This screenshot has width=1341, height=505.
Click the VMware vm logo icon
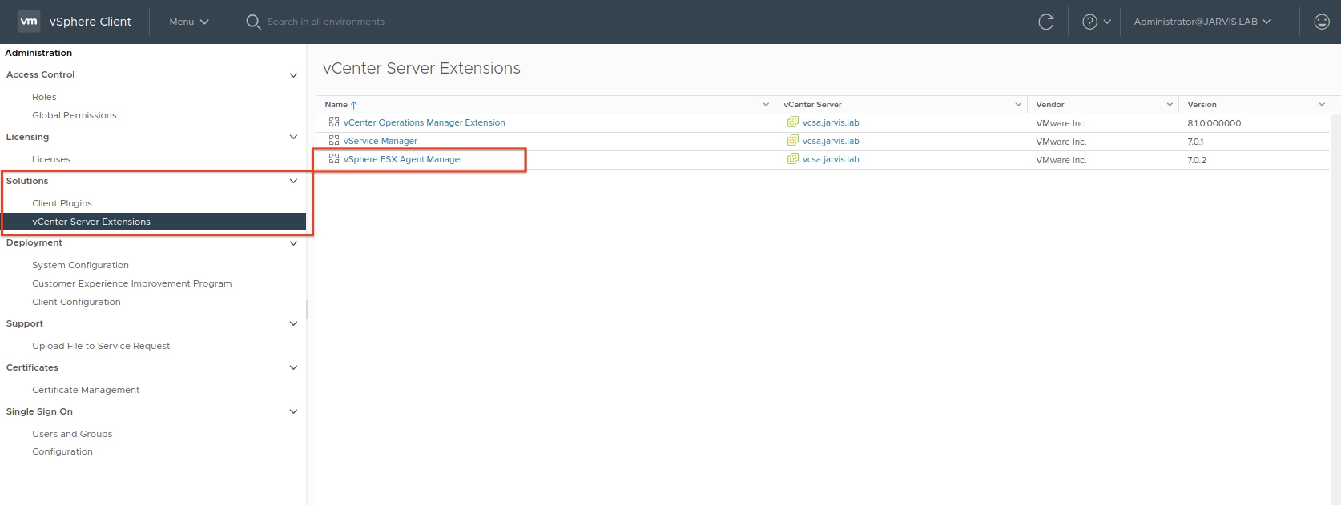pyautogui.click(x=28, y=21)
